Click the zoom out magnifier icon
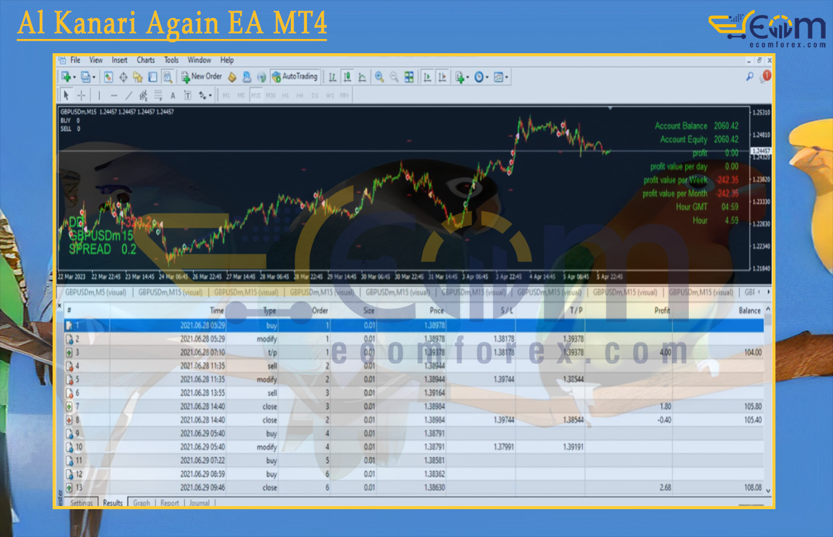 point(394,77)
